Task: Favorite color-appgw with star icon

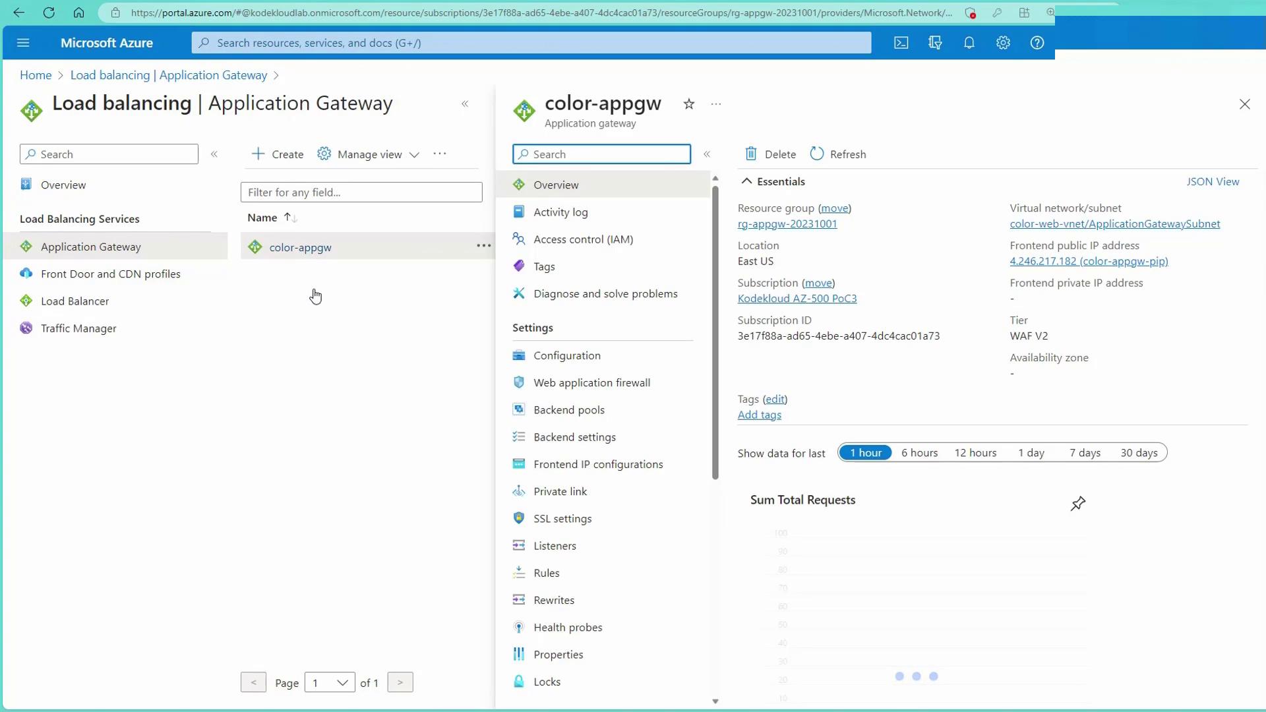Action: pos(688,104)
